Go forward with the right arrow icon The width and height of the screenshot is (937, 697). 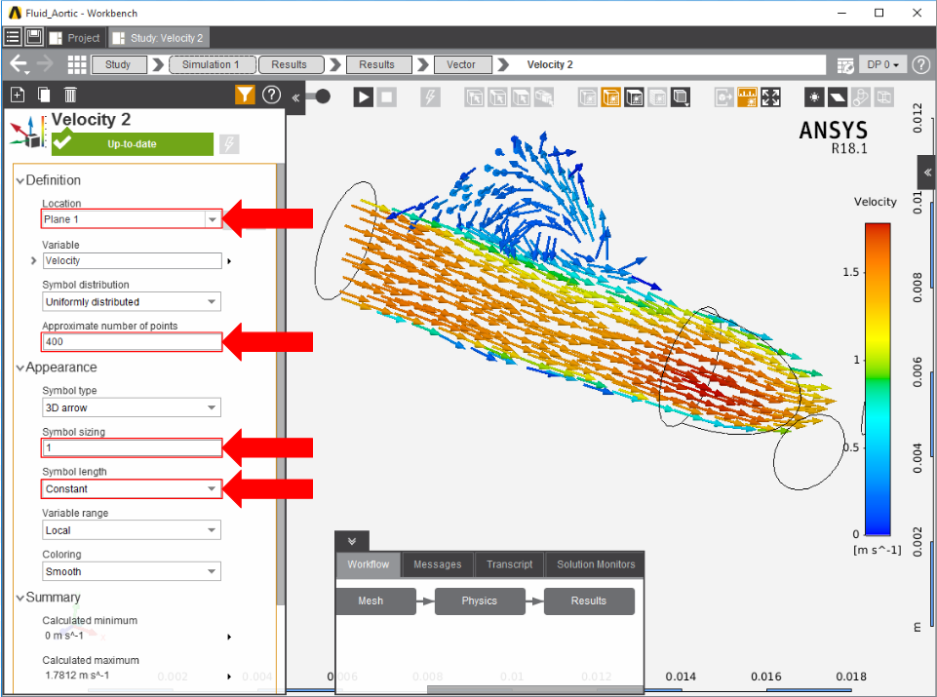coord(46,64)
